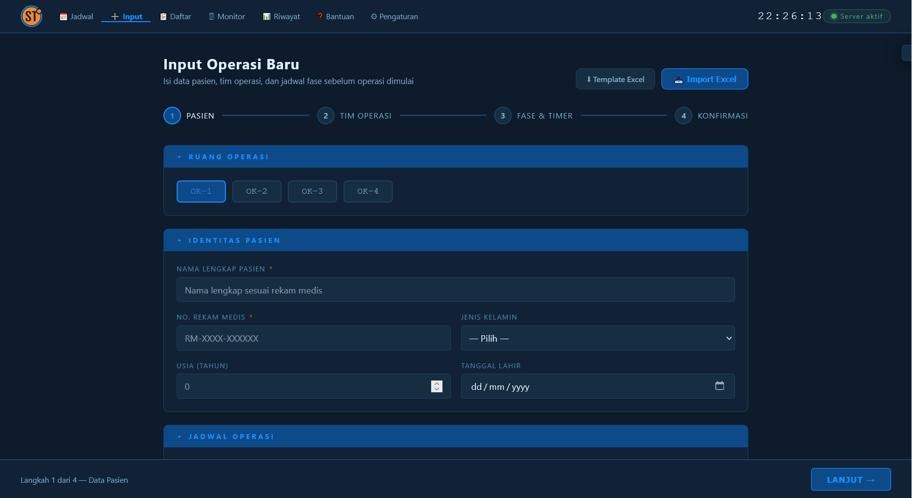Select step 1 Pasien
Screen dimensions: 912x498
pos(189,116)
